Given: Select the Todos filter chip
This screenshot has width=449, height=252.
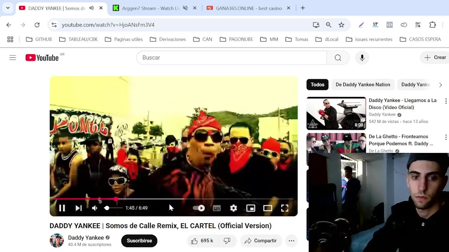Looking at the screenshot, I should click(x=317, y=85).
